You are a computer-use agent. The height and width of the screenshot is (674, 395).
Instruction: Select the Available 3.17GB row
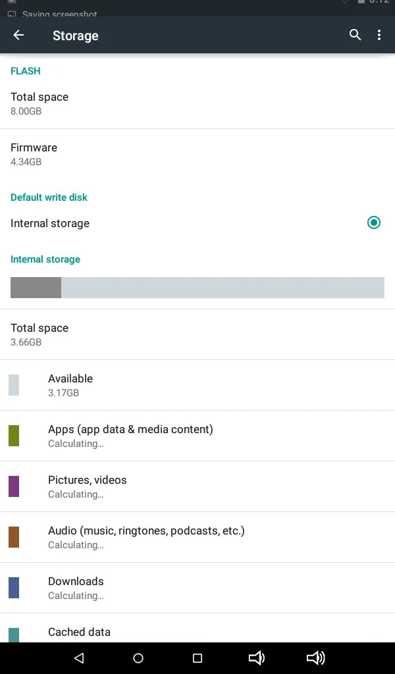point(197,385)
